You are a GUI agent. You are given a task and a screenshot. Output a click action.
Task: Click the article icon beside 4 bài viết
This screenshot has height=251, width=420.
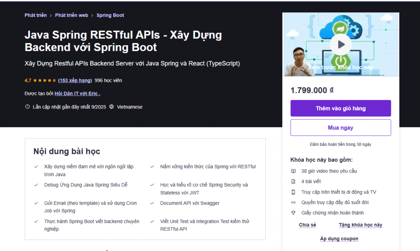tap(293, 182)
